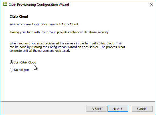Click empty gray footer area left of Back
The height and width of the screenshot is (115, 156).
point(43,108)
